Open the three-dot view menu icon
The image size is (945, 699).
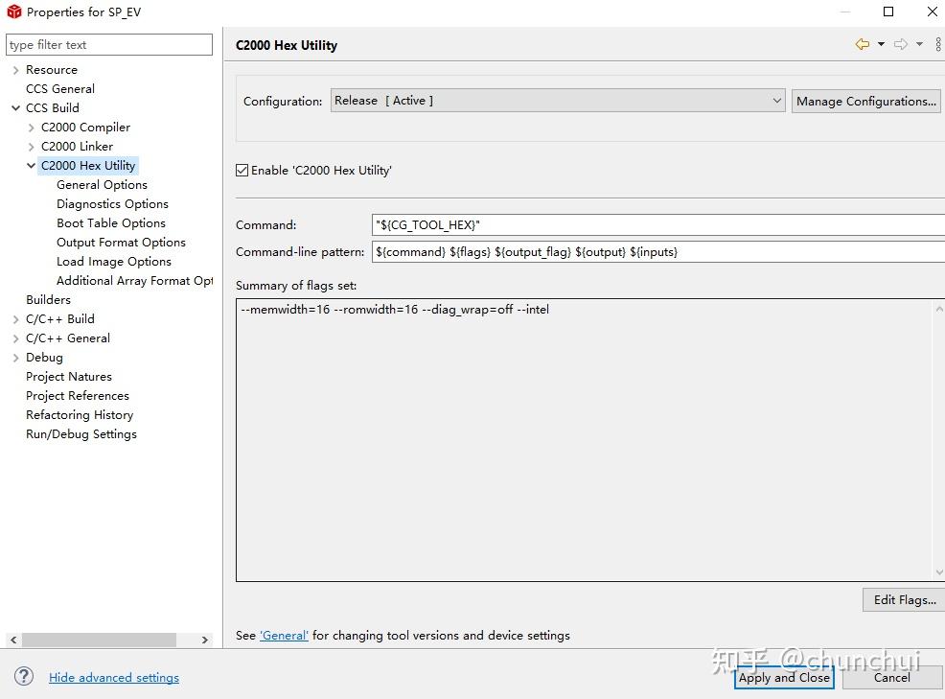(938, 44)
